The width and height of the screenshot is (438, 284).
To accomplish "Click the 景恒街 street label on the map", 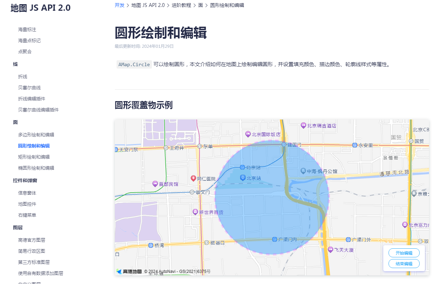I will coord(390,158).
